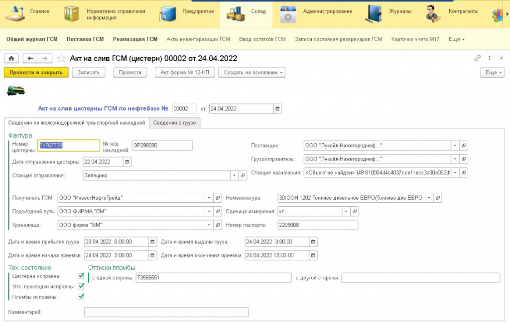Open calendar for Дата и время выдачи груза

pos(313,242)
